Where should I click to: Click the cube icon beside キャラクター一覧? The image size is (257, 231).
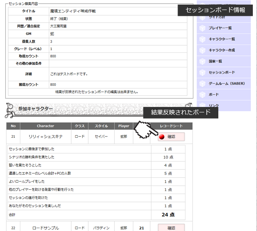[203, 39]
